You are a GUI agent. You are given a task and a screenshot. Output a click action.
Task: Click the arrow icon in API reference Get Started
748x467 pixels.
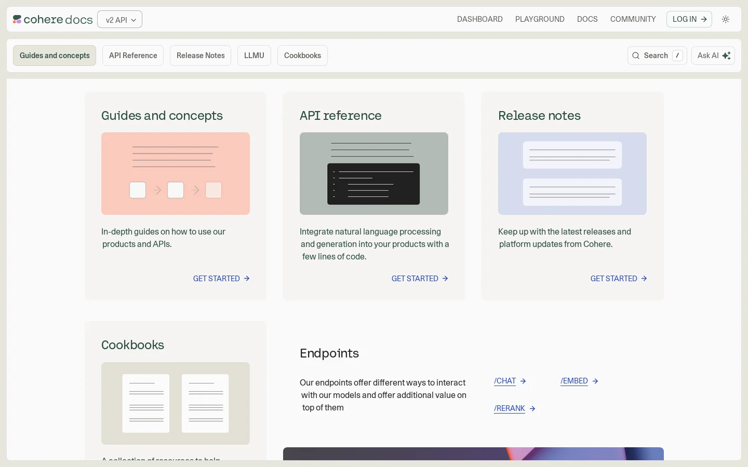445,279
